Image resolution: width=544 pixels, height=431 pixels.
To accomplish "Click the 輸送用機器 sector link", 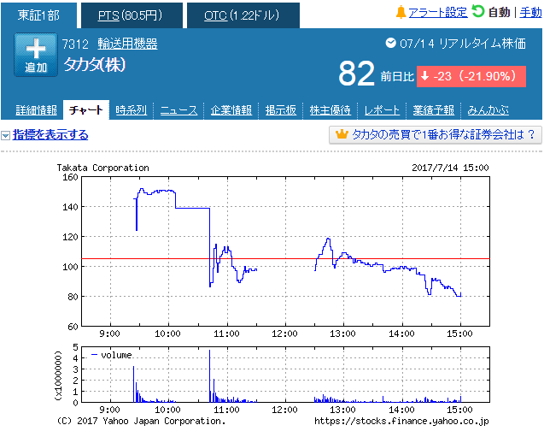I will [127, 44].
